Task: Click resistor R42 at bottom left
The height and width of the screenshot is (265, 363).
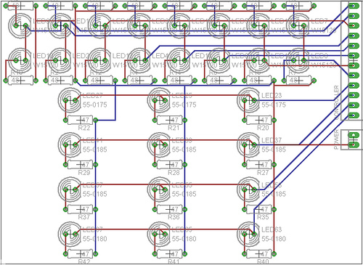Action: click(x=80, y=253)
